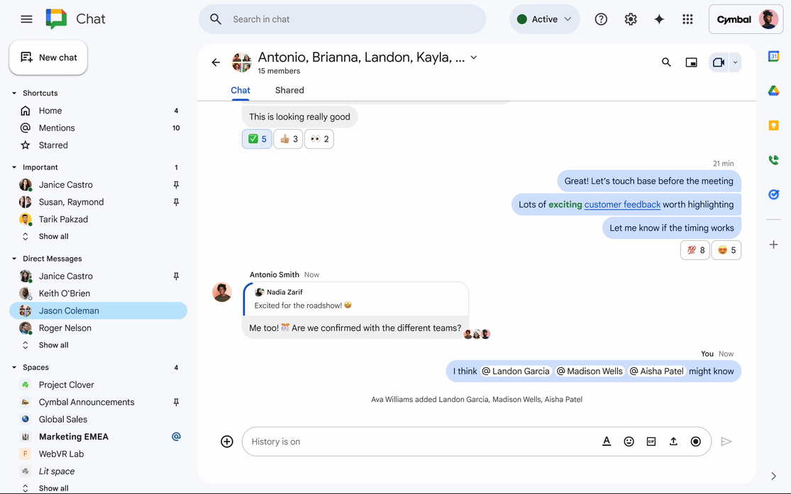The width and height of the screenshot is (791, 494).
Task: Click the @Madison Wells mention
Action: click(590, 371)
